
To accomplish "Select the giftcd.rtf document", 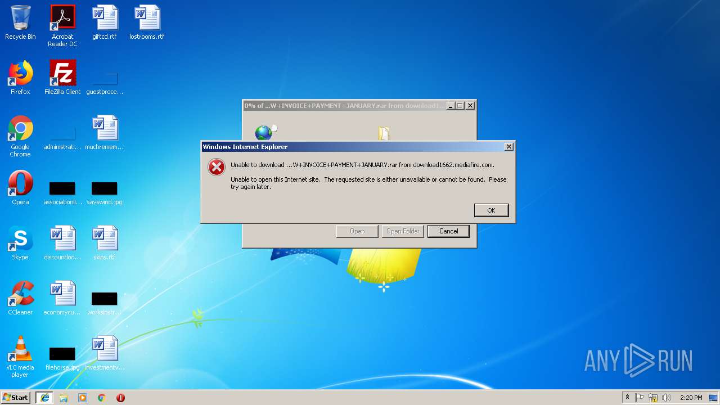I will pos(105,23).
